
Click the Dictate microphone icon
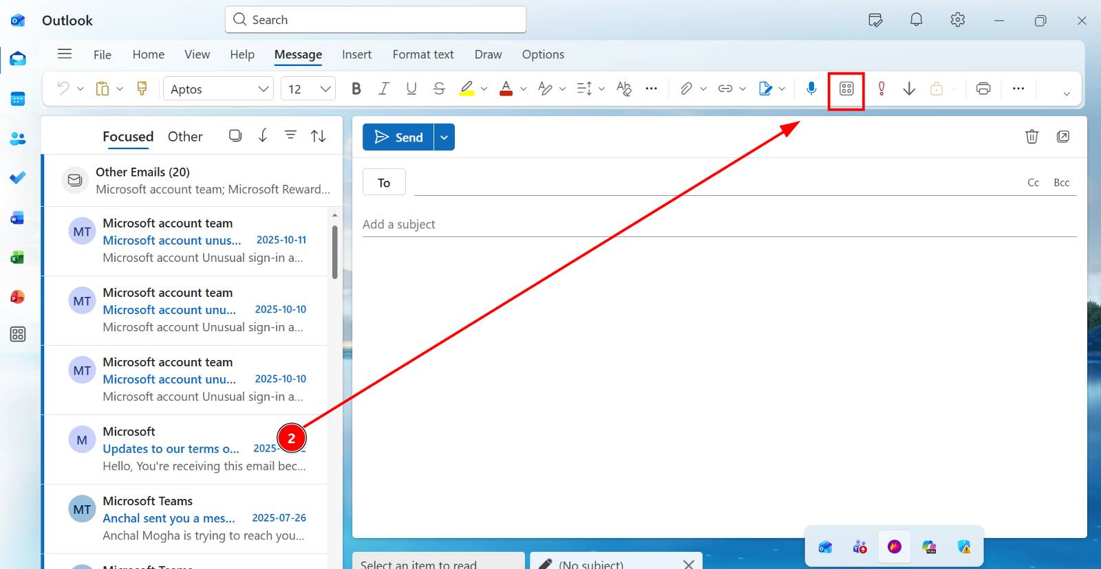(811, 89)
